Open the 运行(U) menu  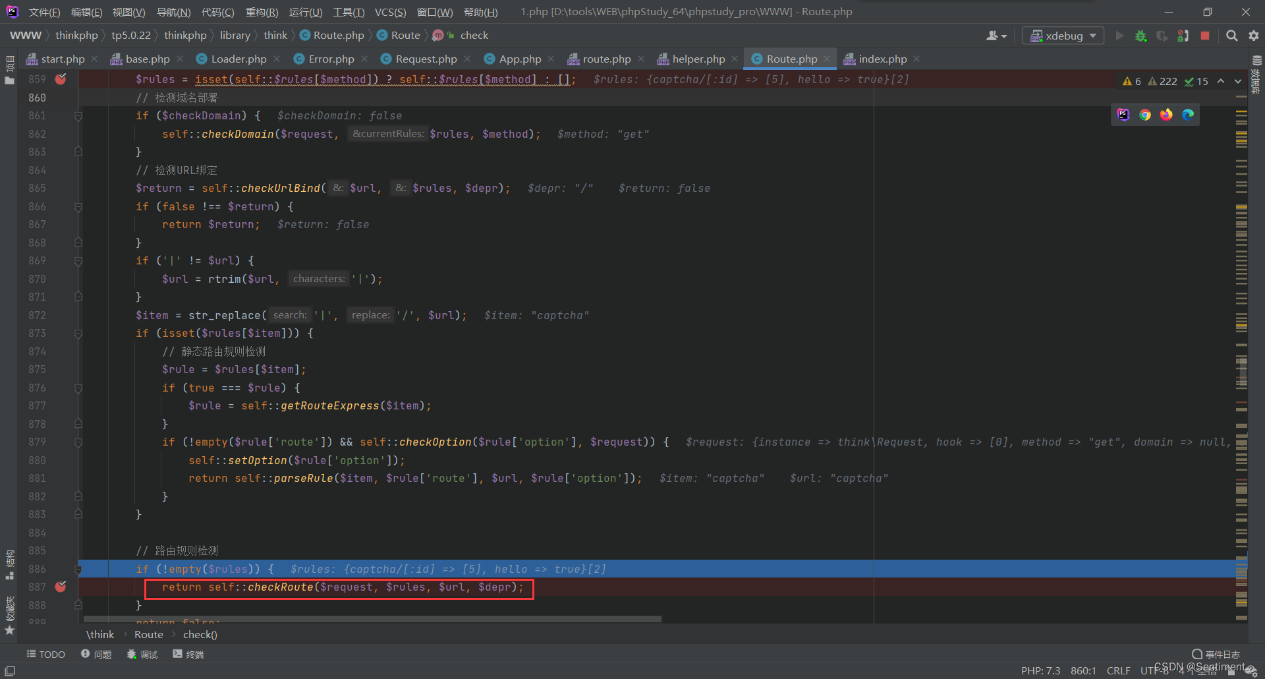pyautogui.click(x=306, y=12)
